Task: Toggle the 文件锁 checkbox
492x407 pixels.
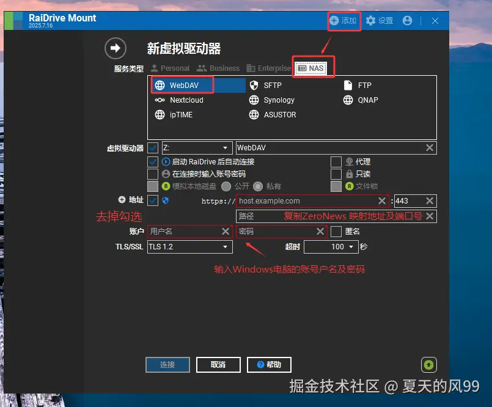Action: [x=336, y=186]
